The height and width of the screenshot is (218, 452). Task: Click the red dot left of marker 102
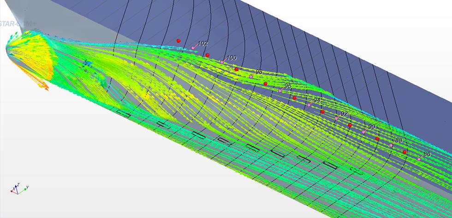178,41
